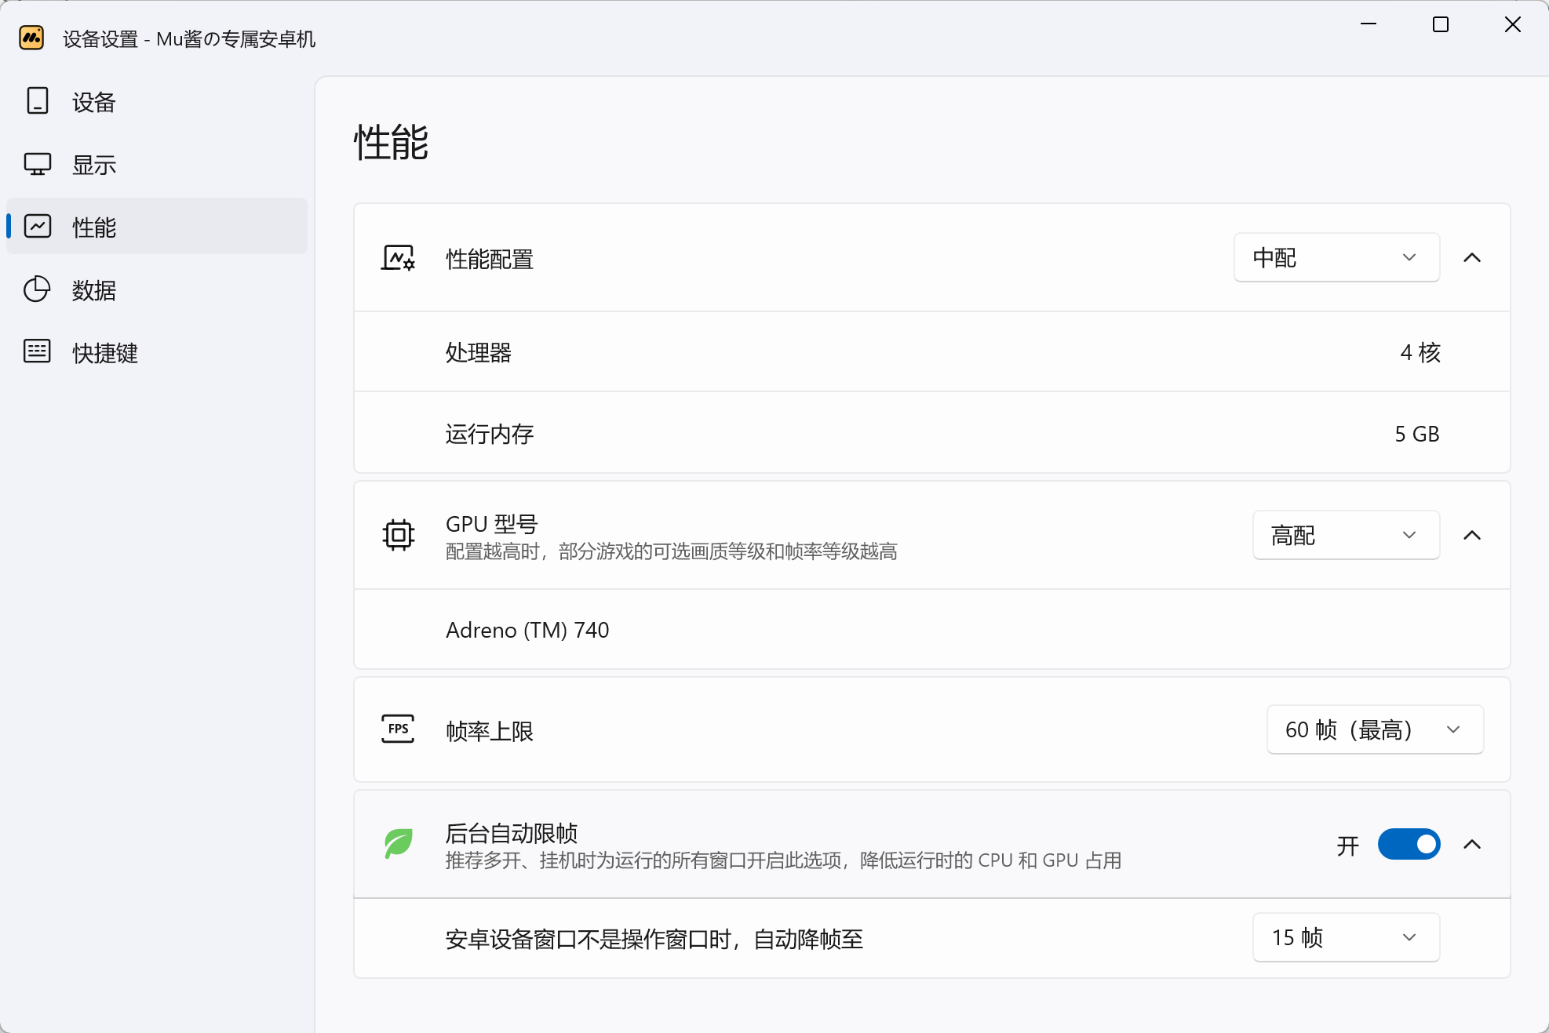Collapse the 后台自动限帧 section chevron
Screen dimensions: 1549x1033
[x=1472, y=844]
